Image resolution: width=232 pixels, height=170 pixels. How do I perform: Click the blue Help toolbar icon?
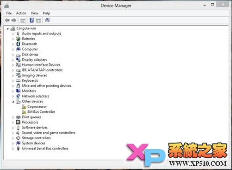click(31, 20)
